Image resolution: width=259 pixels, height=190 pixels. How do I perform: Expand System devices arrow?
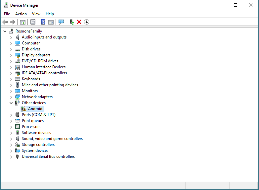pos(11,151)
